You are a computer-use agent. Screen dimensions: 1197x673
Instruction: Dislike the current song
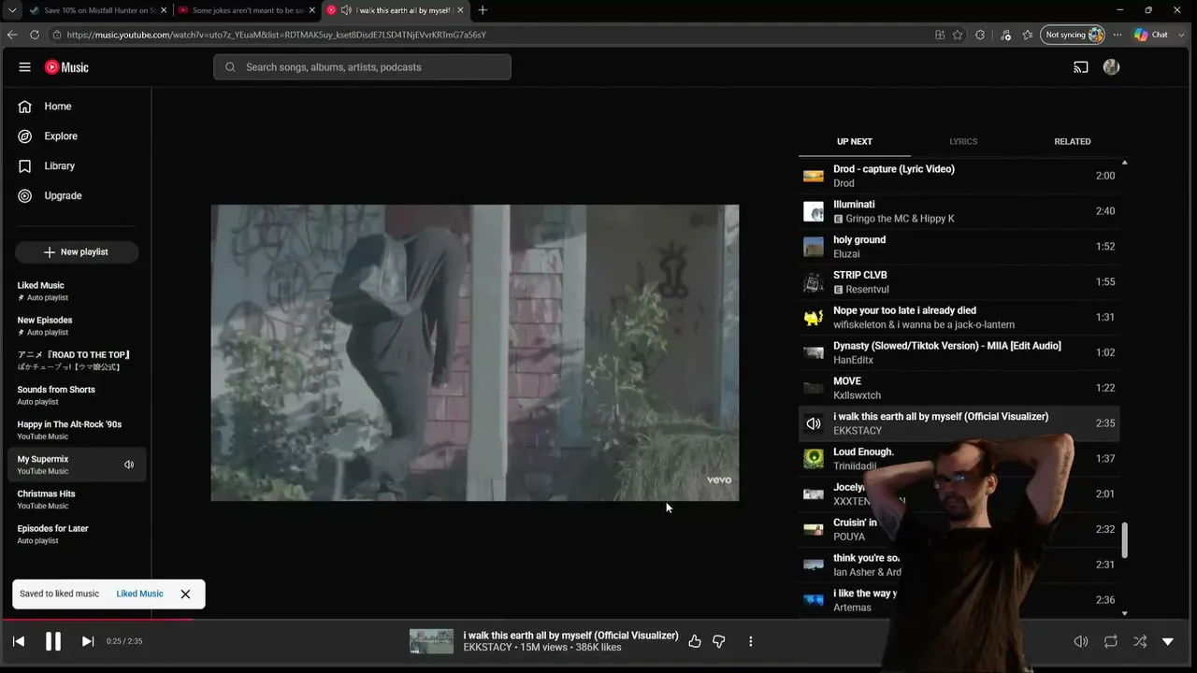(719, 641)
